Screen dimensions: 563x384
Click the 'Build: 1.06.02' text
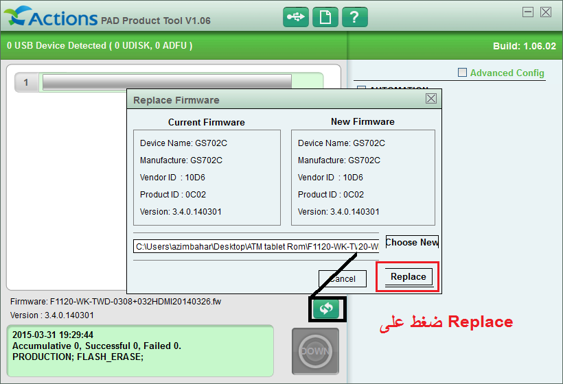pos(525,46)
